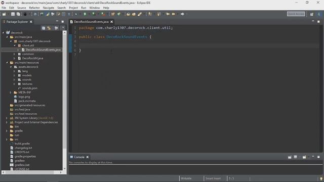Close the Console view tab
324x182 pixels.
click(88, 157)
